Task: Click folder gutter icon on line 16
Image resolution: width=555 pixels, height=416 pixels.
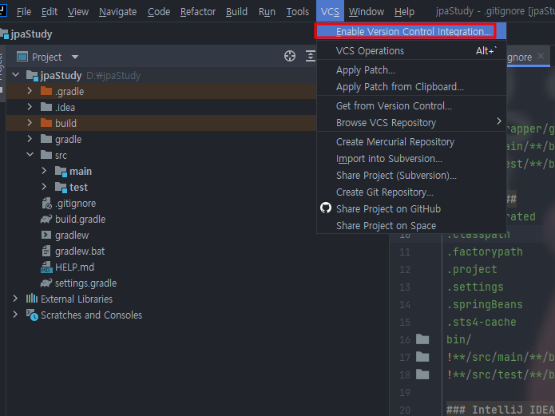Action: [422, 339]
